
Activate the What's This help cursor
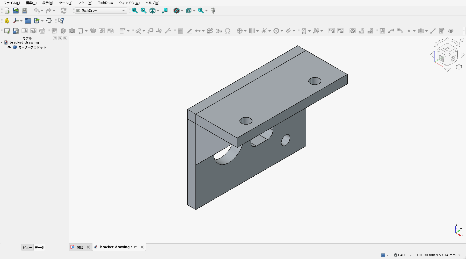(x=61, y=21)
